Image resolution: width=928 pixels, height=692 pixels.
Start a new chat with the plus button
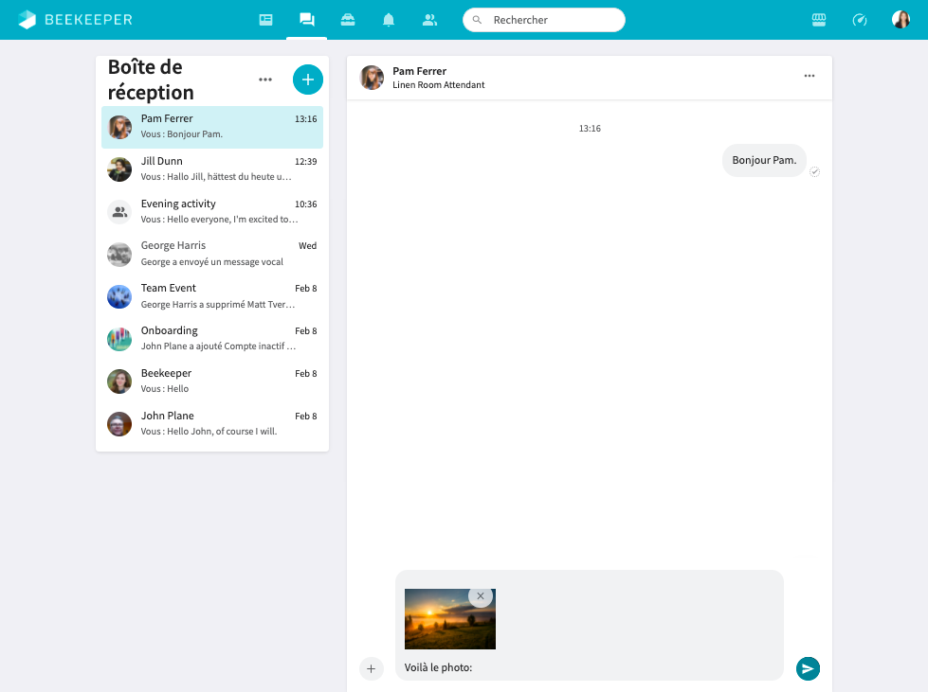307,80
